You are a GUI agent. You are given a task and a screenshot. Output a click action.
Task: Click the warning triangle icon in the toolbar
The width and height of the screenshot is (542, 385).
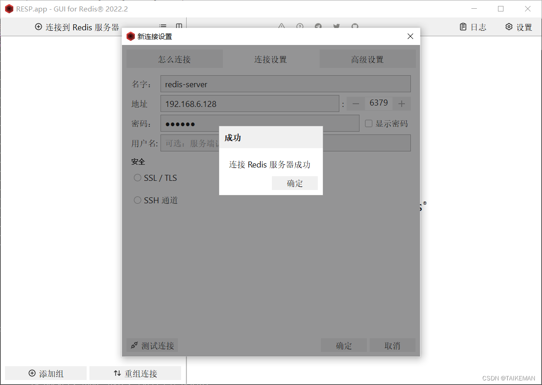282,26
